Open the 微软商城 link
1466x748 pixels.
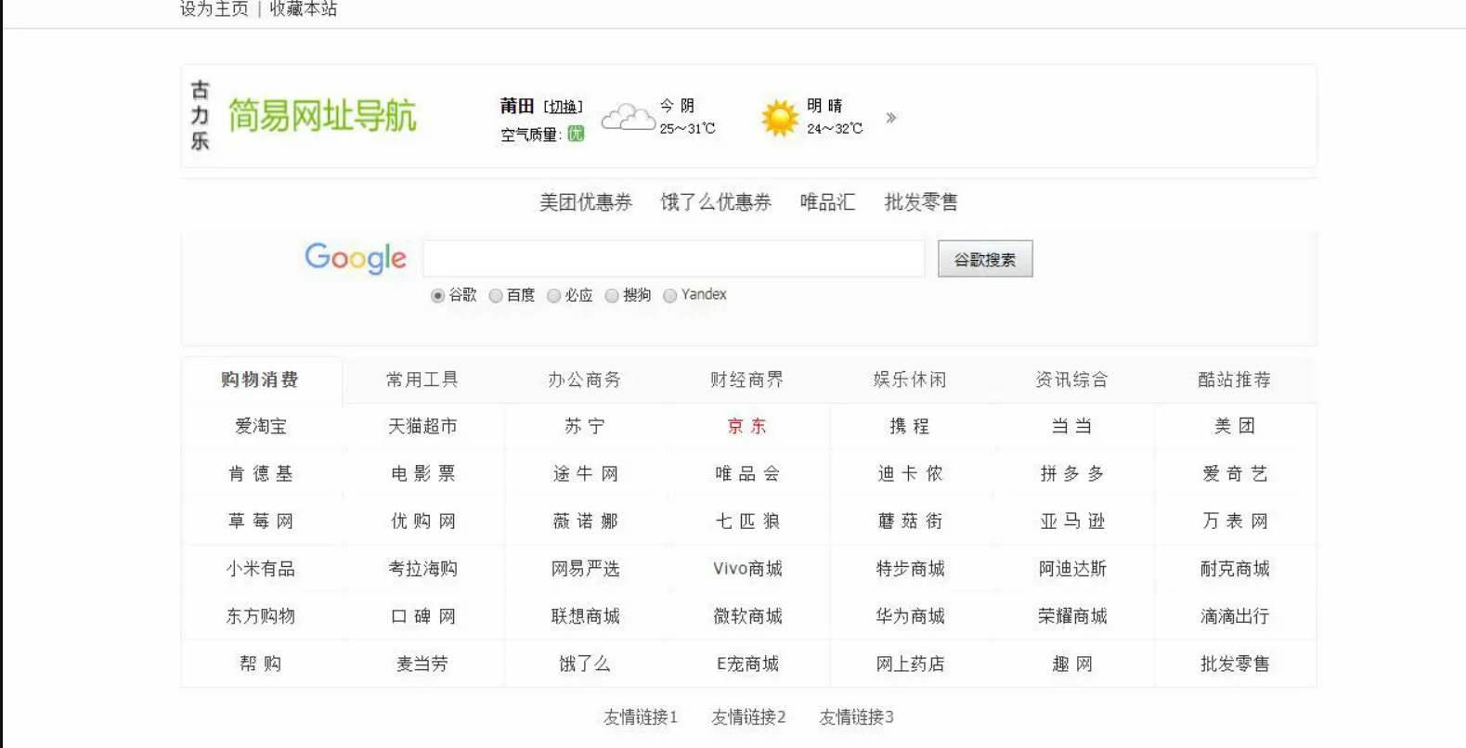click(747, 615)
